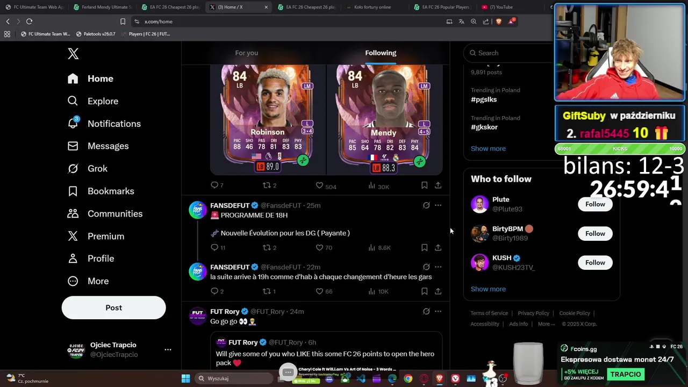Reply to the player cards post with 7 replies

[217, 185]
